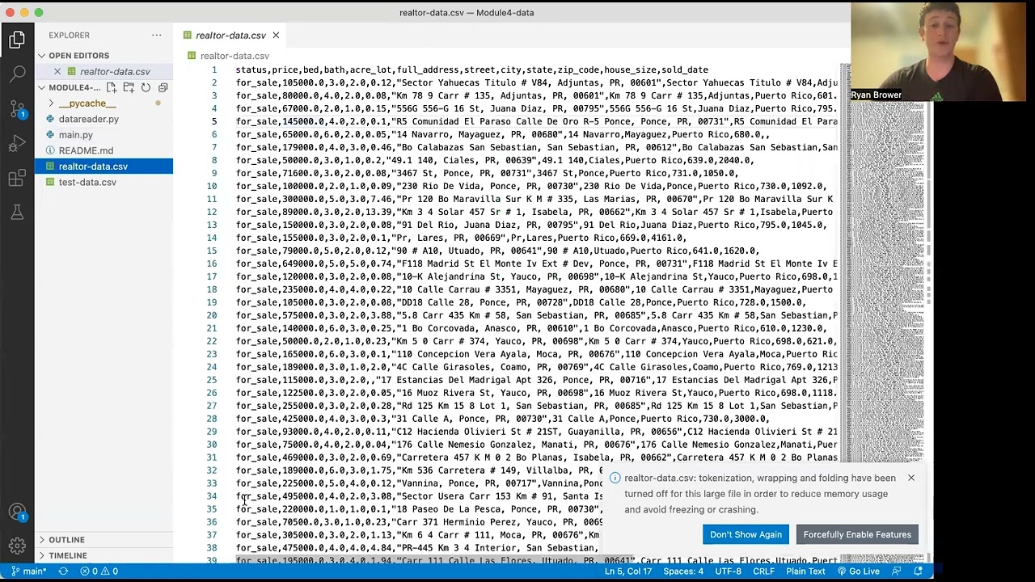Screen dimensions: 1035x582
Task: Open the Extensions view
Action: click(x=17, y=179)
